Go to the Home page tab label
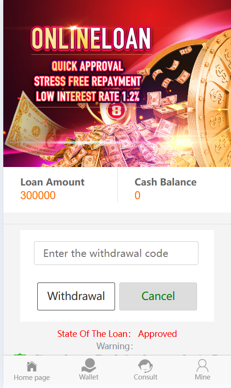 [x=32, y=378]
